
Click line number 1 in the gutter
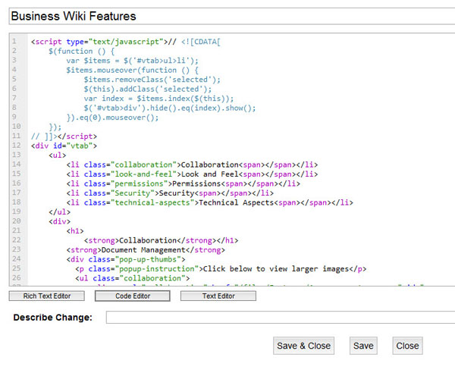pos(14,41)
